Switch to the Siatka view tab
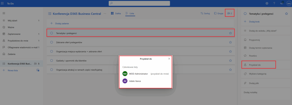Screen dimensions: 292x105 click(116, 13)
